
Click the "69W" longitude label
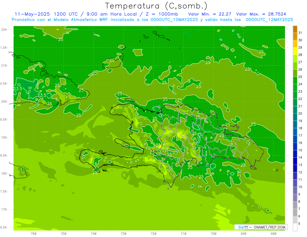pos(244,233)
